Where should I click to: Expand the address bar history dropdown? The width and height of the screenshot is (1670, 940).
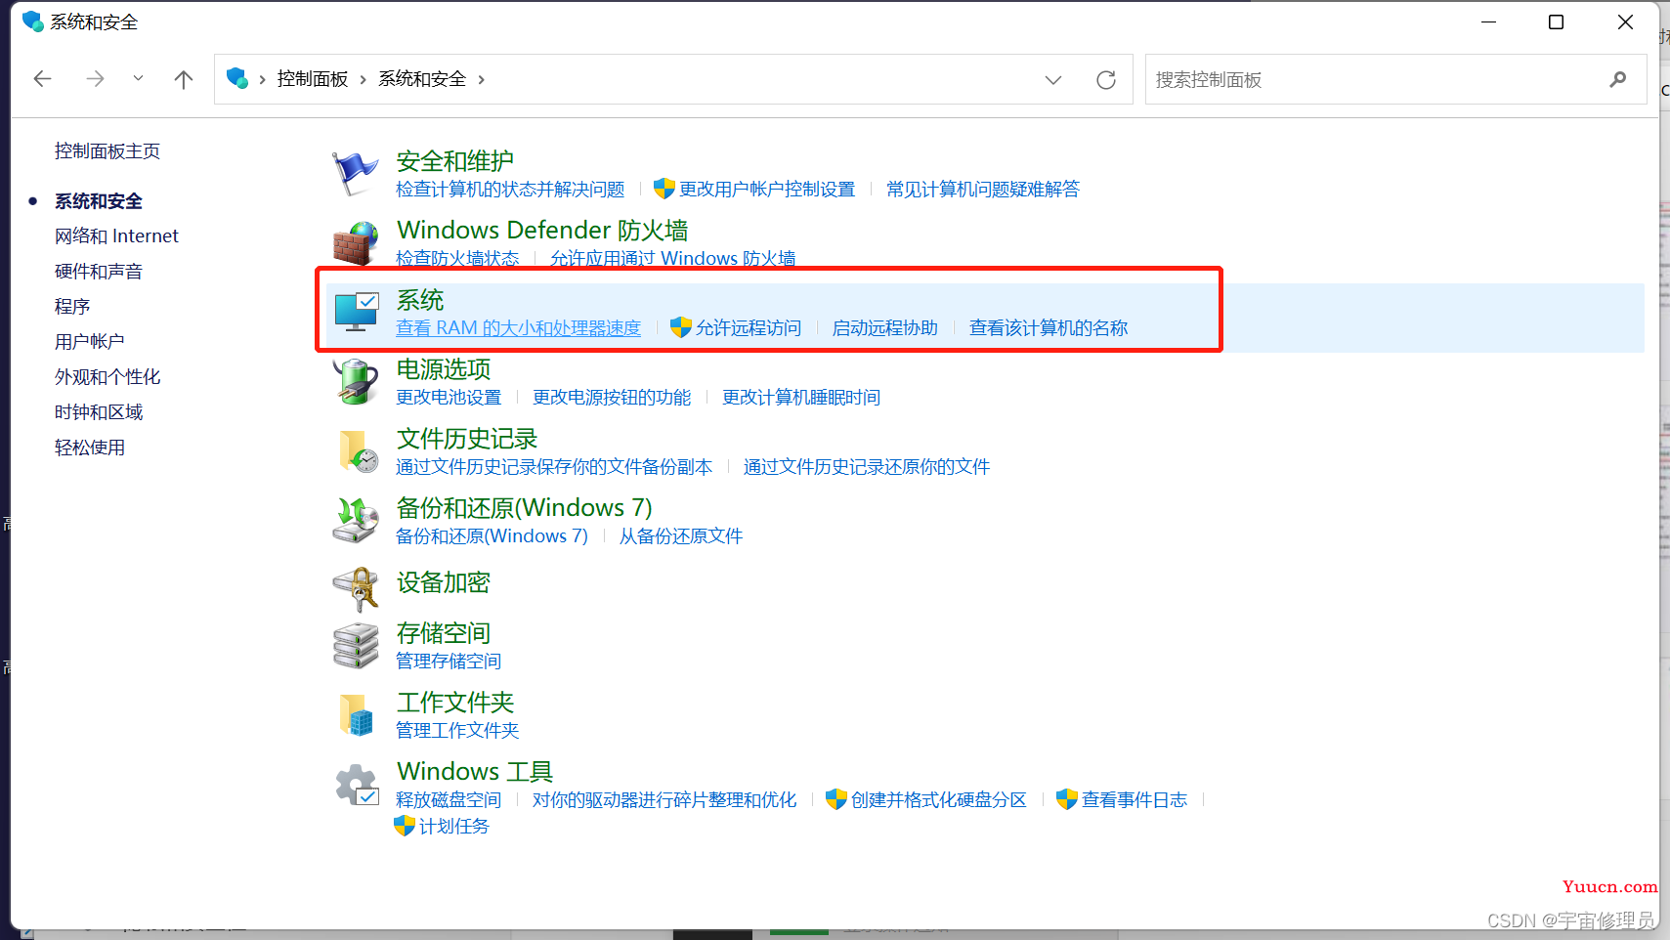(x=1053, y=80)
